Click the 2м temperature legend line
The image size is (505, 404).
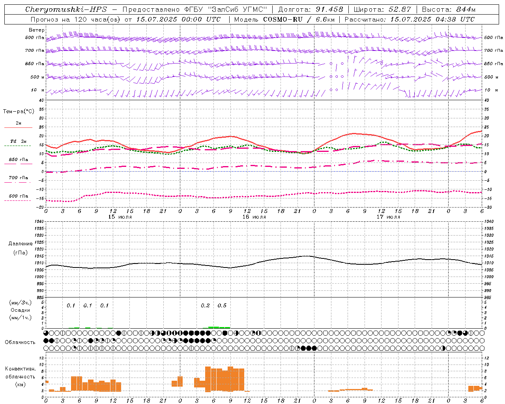[x=19, y=127]
